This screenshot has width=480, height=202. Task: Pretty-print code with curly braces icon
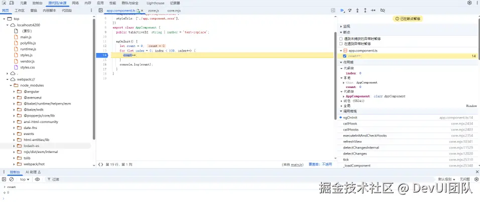point(100,164)
